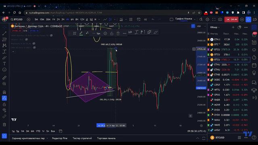Image resolution: width=258 pixels, height=145 pixels.
Task: Open watchlist advanced view pie icon
Action: point(239,27)
